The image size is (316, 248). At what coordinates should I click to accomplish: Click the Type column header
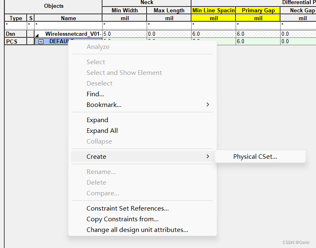(16, 18)
